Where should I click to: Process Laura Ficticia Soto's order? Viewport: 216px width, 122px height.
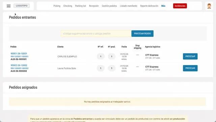(x=190, y=68)
